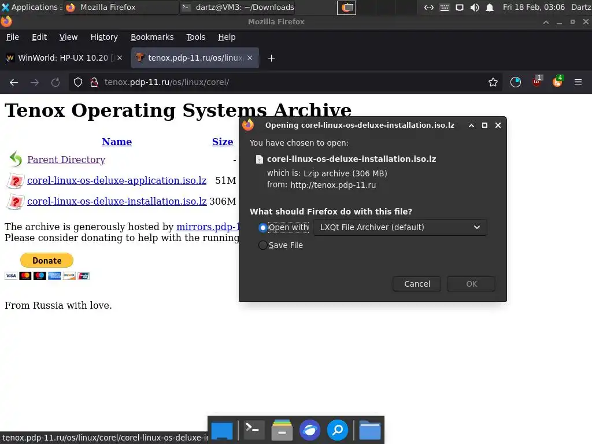Click the screen recorder icon in the top panel
The height and width of the screenshot is (444, 592).
point(347,7)
